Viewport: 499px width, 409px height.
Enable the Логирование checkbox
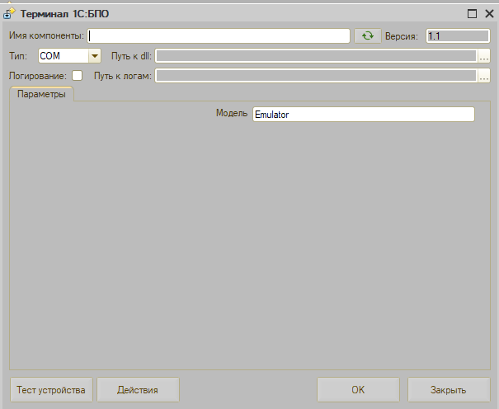click(78, 76)
